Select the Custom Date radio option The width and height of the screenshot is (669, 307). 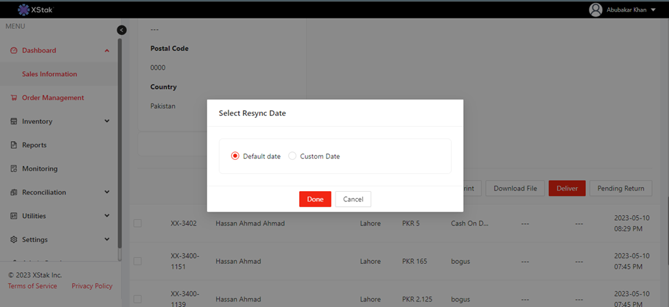click(292, 156)
